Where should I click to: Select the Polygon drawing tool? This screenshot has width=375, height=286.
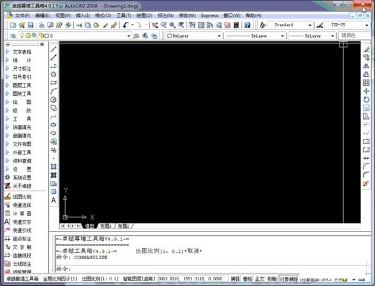(x=54, y=74)
